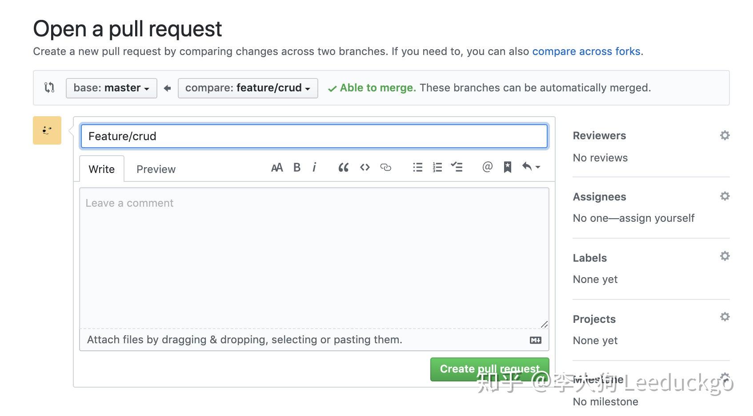753x416 pixels.
Task: Add a task list
Action: tap(457, 167)
